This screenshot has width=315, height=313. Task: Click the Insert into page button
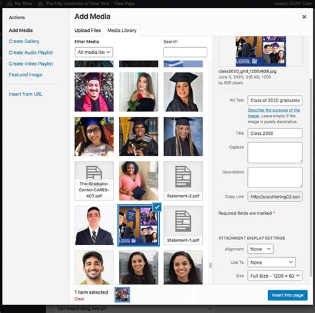[x=288, y=295]
